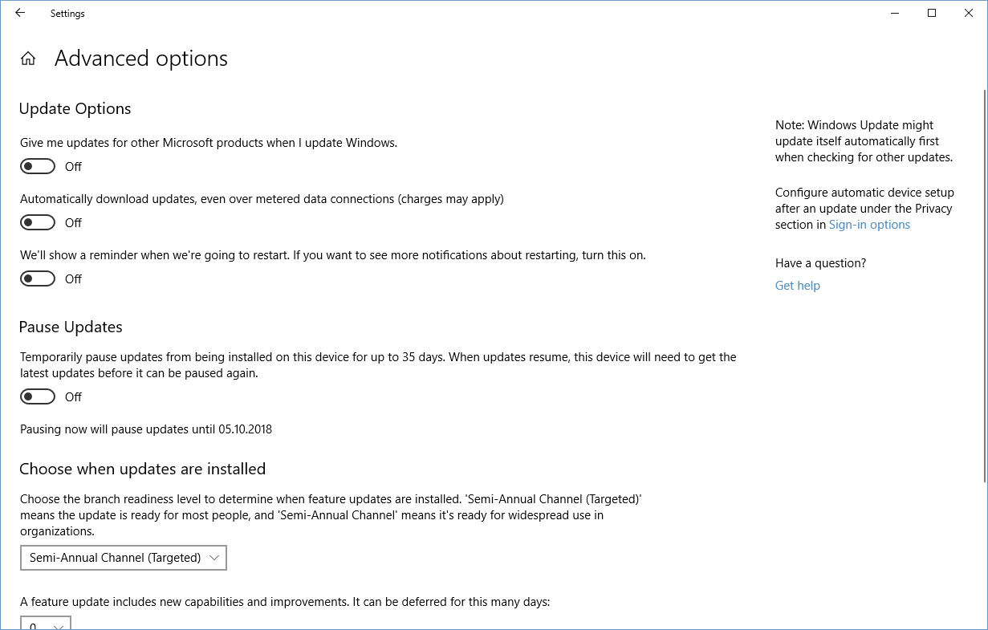The width and height of the screenshot is (988, 630).
Task: Click the Update Options section heading
Action: point(75,109)
